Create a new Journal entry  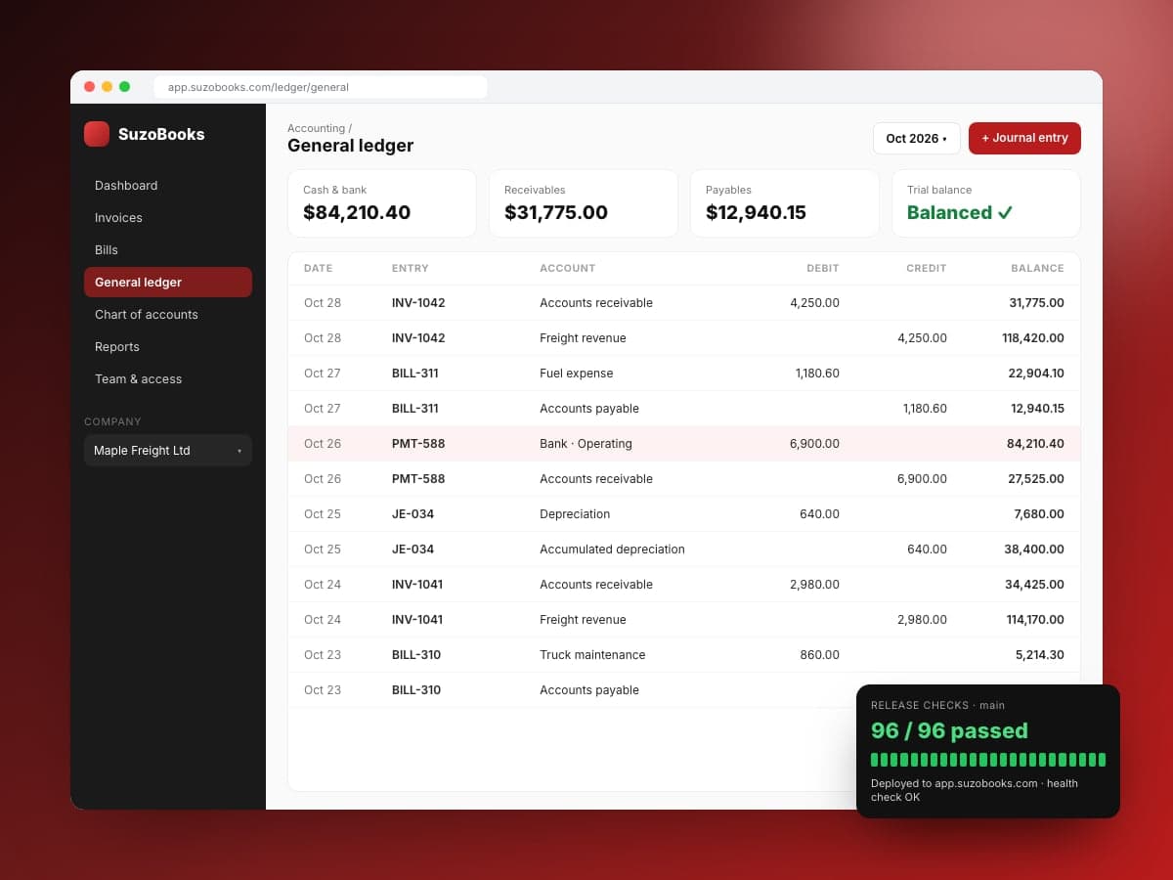[1024, 139]
